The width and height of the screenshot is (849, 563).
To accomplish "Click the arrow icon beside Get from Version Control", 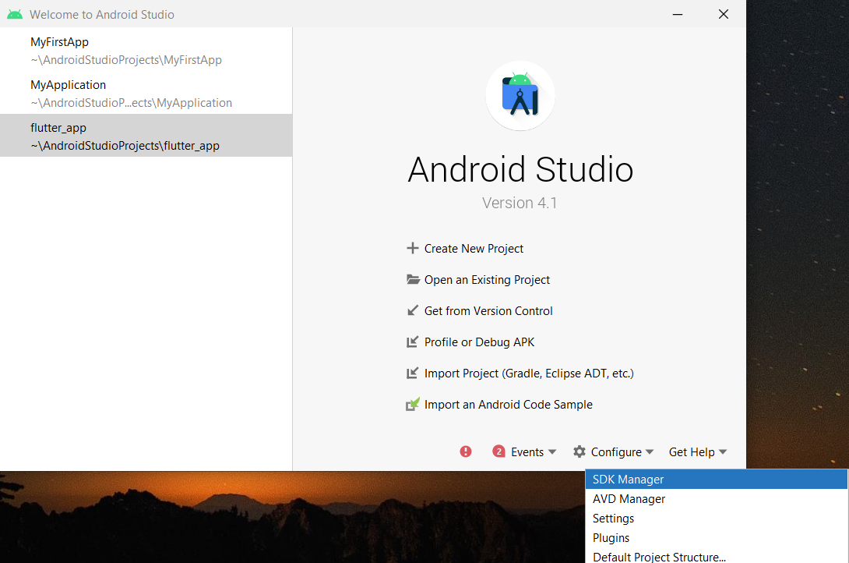I will pyautogui.click(x=413, y=310).
